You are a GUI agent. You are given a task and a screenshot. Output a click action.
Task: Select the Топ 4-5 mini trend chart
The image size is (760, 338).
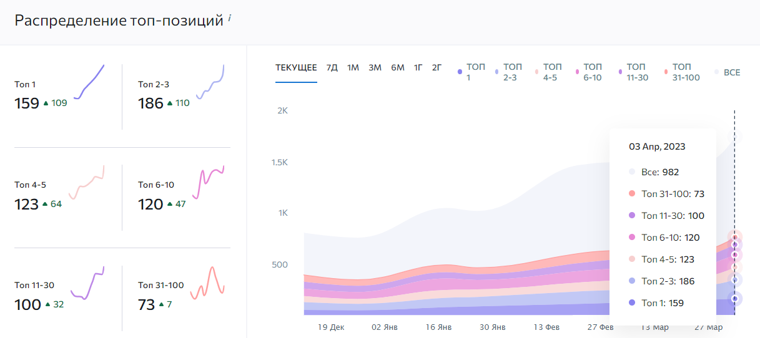87,183
